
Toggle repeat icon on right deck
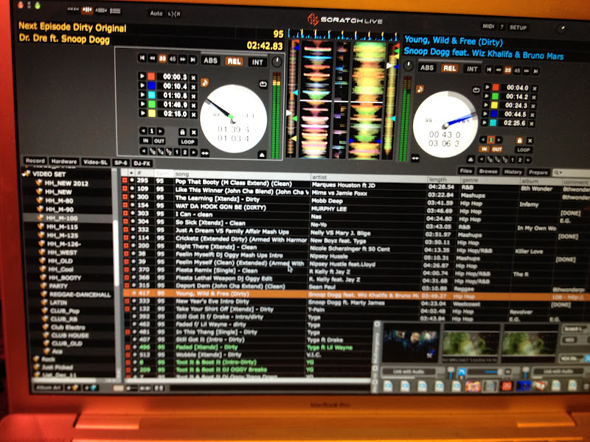[x=476, y=90]
